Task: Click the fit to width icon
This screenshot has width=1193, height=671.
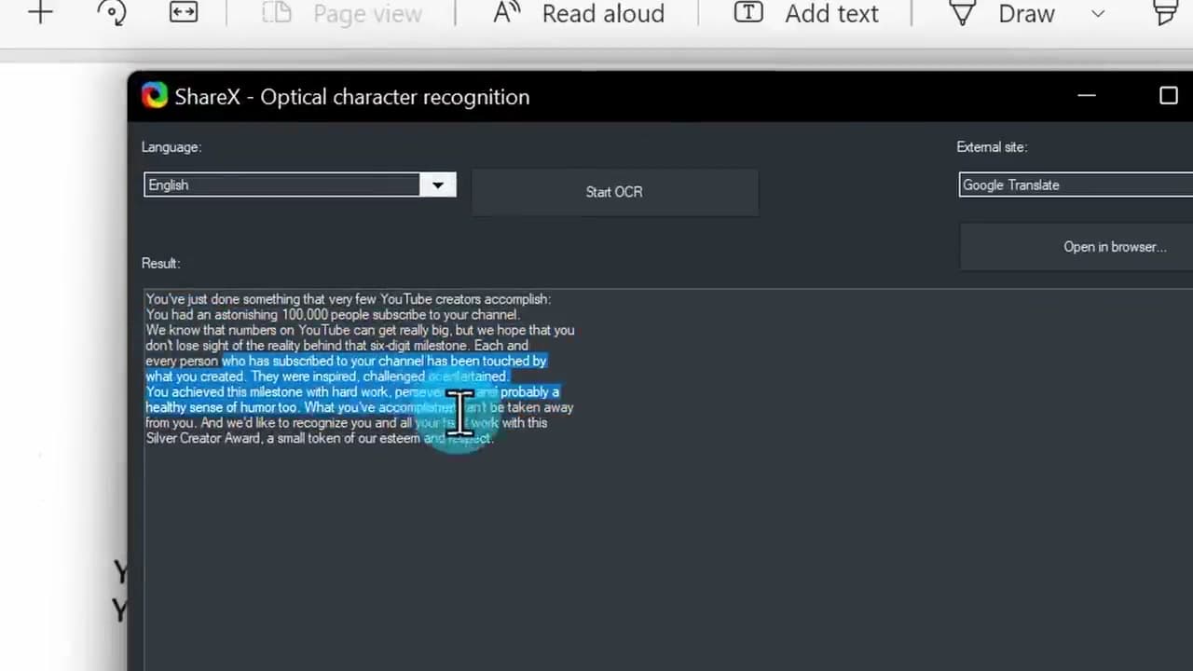Action: tap(184, 12)
